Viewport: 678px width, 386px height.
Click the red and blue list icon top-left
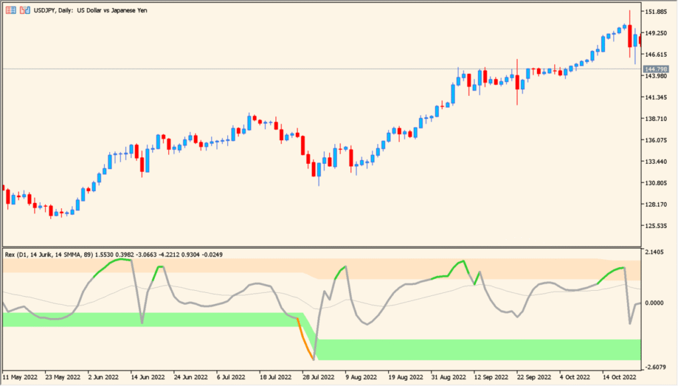point(11,10)
